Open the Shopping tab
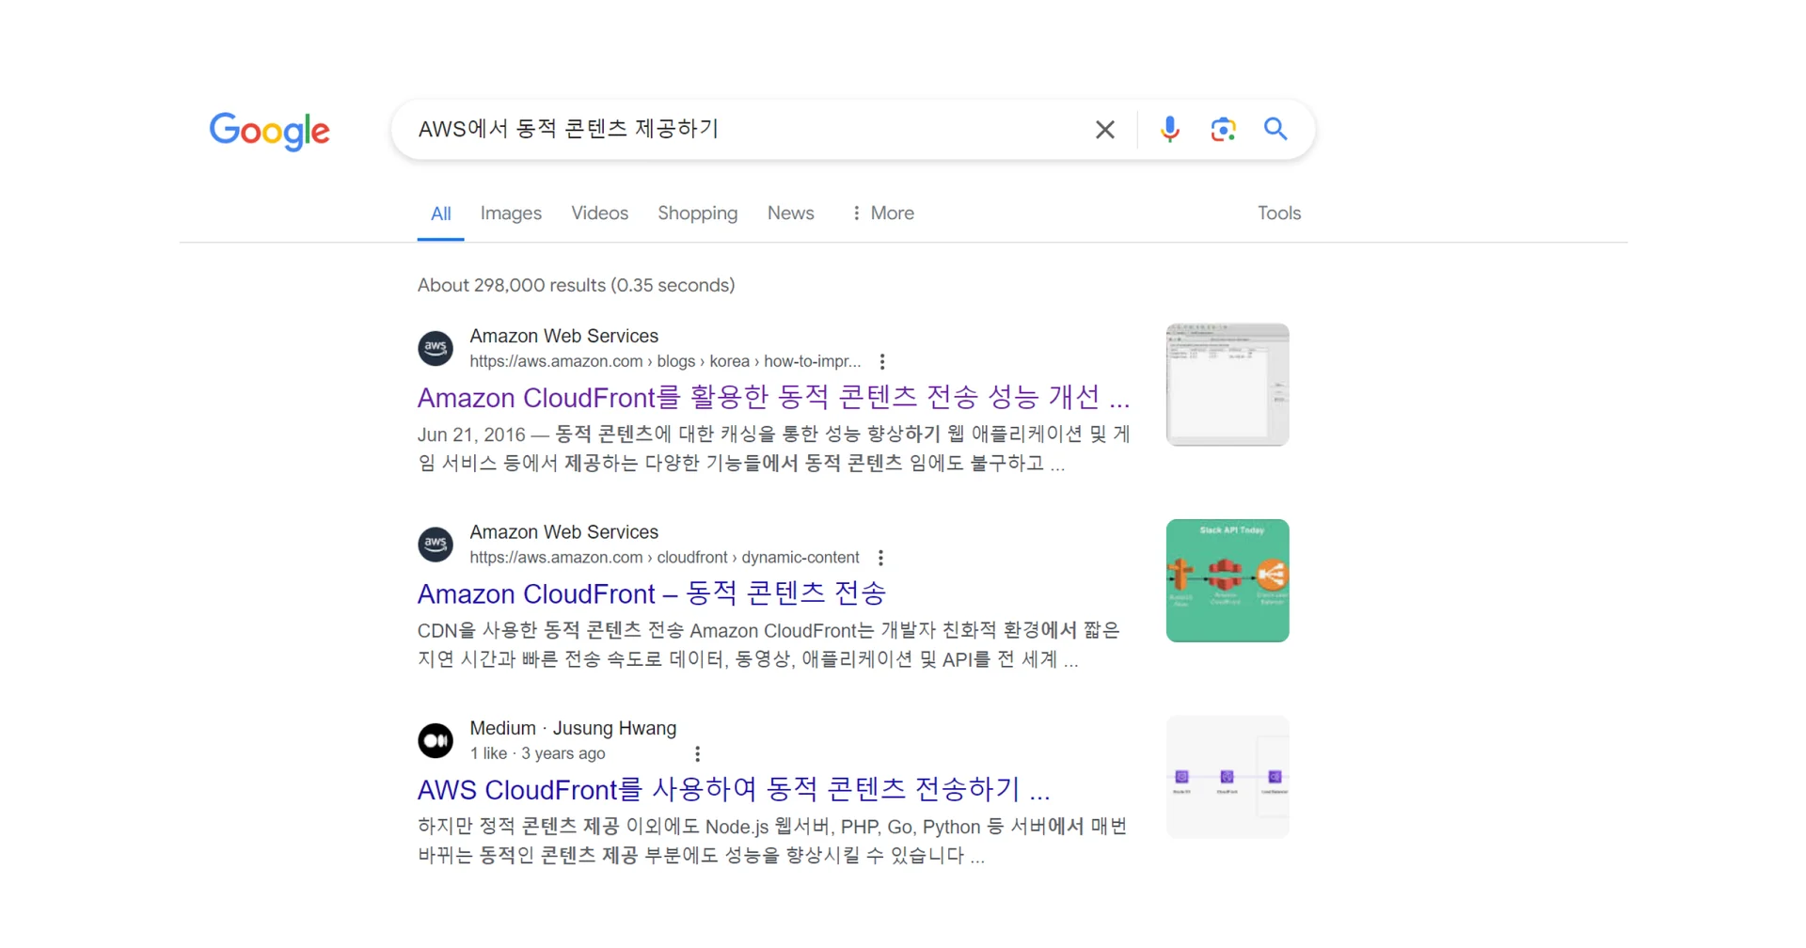1806x948 pixels. coord(697,213)
